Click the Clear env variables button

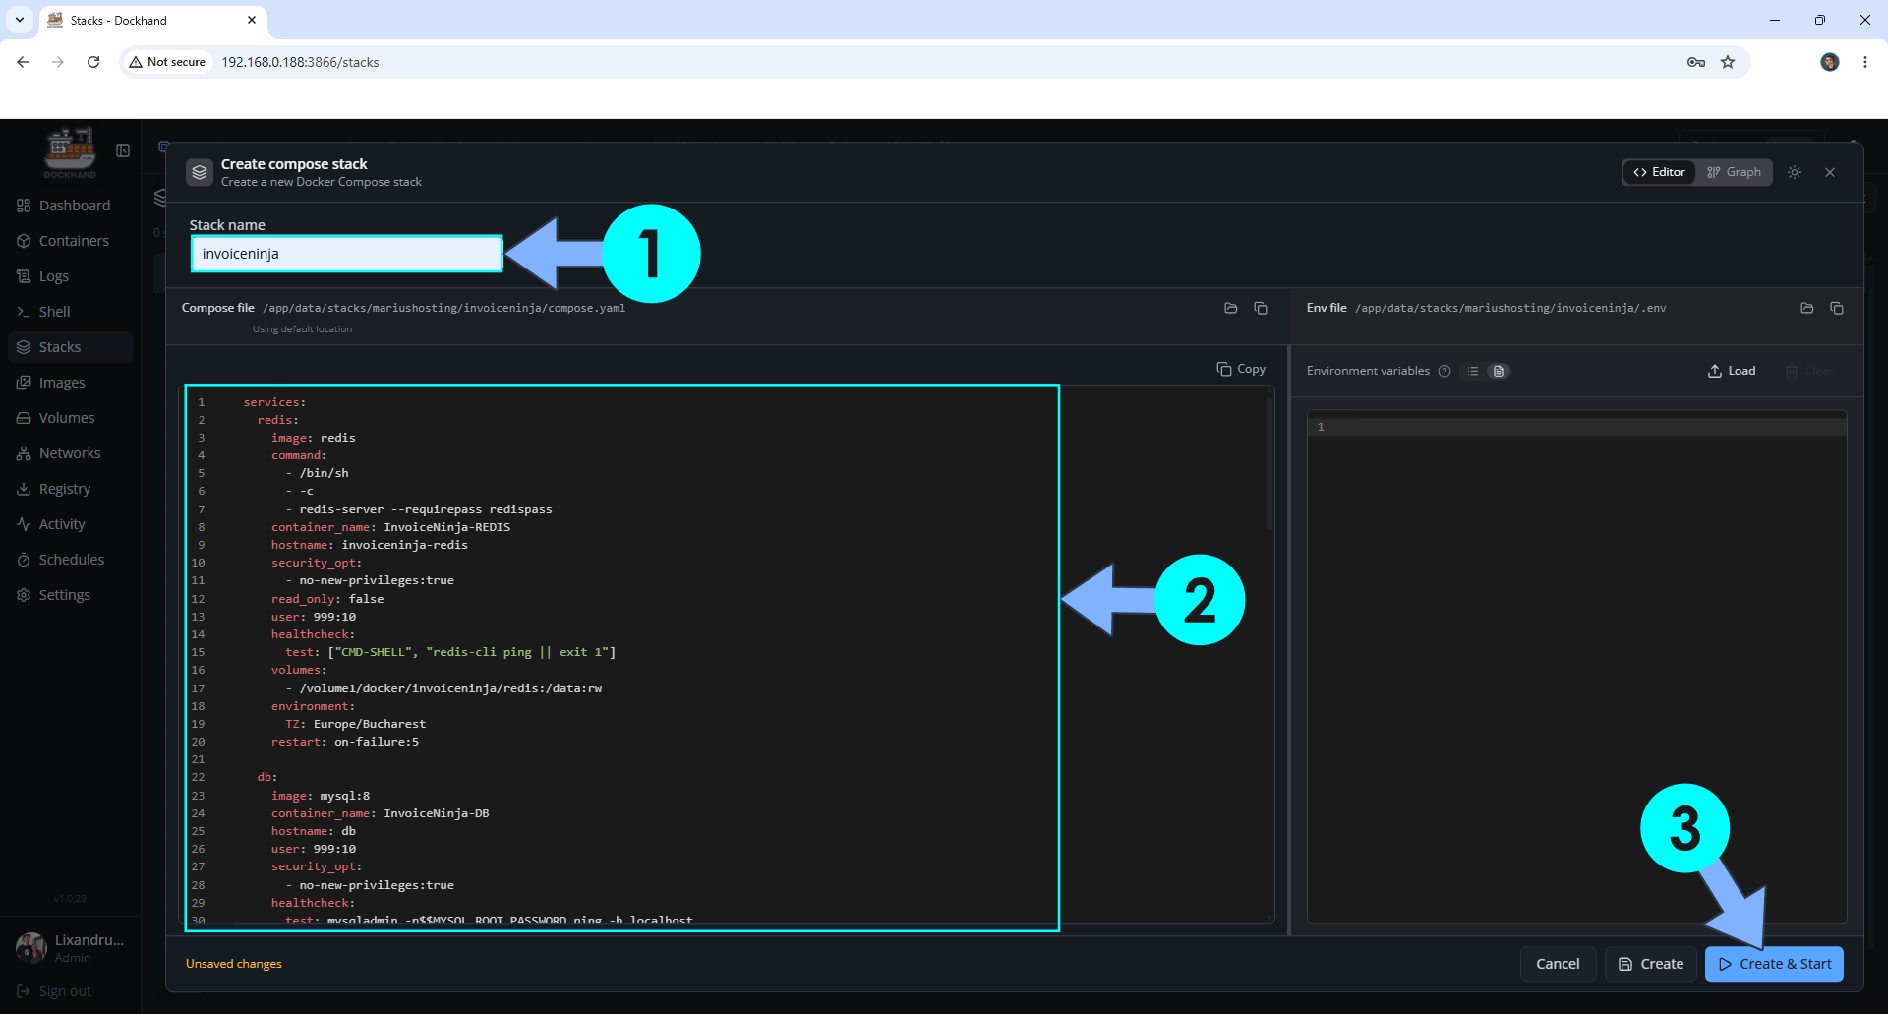coord(1809,371)
